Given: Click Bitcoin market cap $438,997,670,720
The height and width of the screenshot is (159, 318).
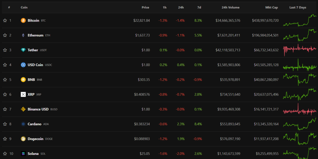Looking at the screenshot, I should coord(265,20).
